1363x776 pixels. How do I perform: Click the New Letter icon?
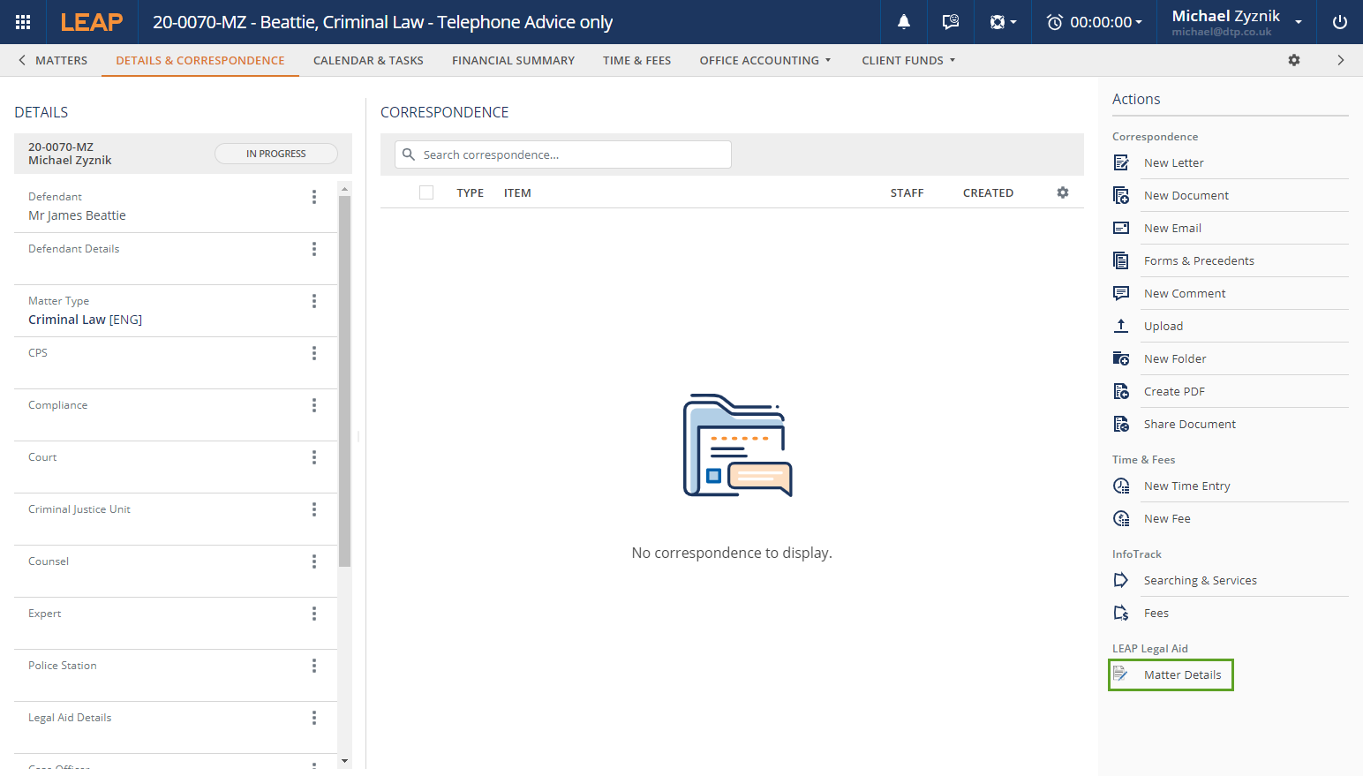pos(1121,162)
